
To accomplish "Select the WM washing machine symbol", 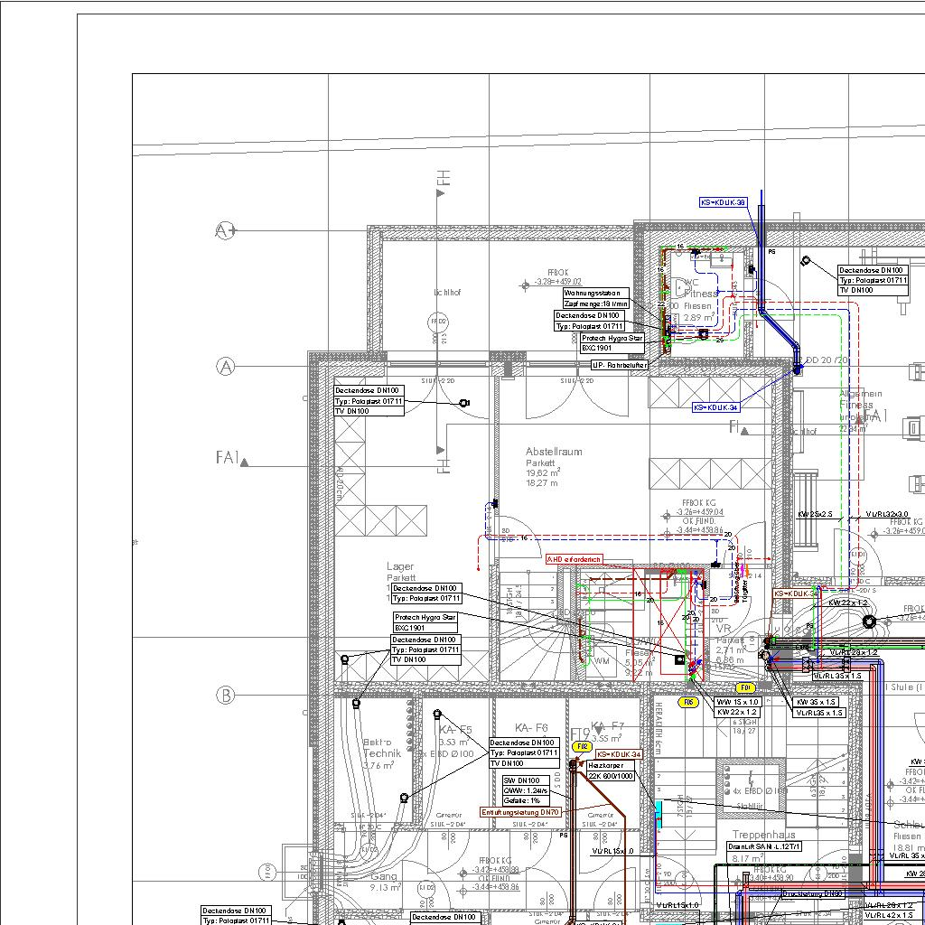I will 602,662.
